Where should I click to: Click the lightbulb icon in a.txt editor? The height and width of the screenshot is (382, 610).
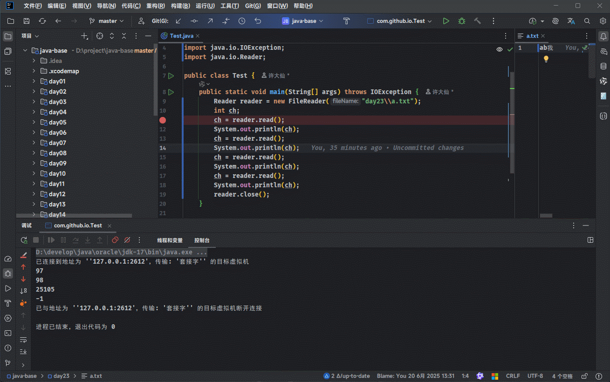[x=546, y=59]
